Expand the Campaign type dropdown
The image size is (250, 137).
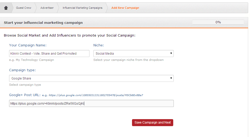(x=91, y=78)
